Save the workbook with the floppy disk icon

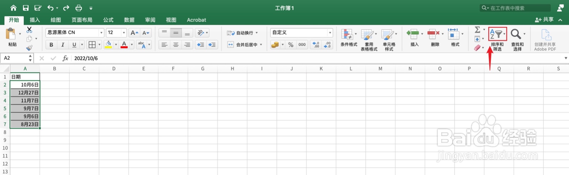point(26,8)
